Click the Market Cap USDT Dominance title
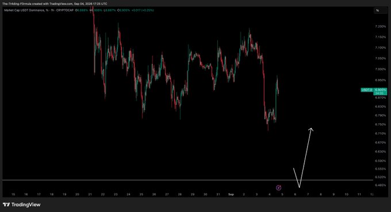Screen dimensions: 391x212 coord(24,10)
